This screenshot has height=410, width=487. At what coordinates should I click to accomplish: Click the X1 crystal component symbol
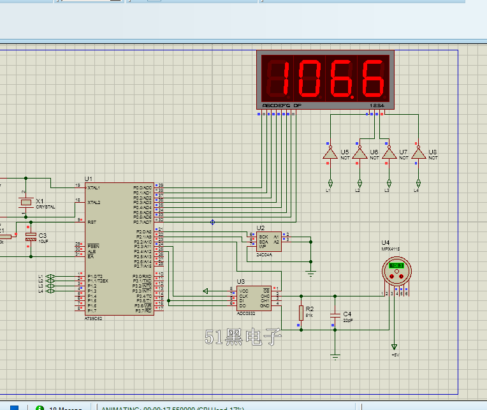tap(25, 203)
